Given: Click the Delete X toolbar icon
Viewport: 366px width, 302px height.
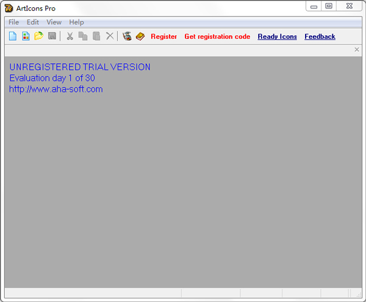Looking at the screenshot, I should pos(110,37).
